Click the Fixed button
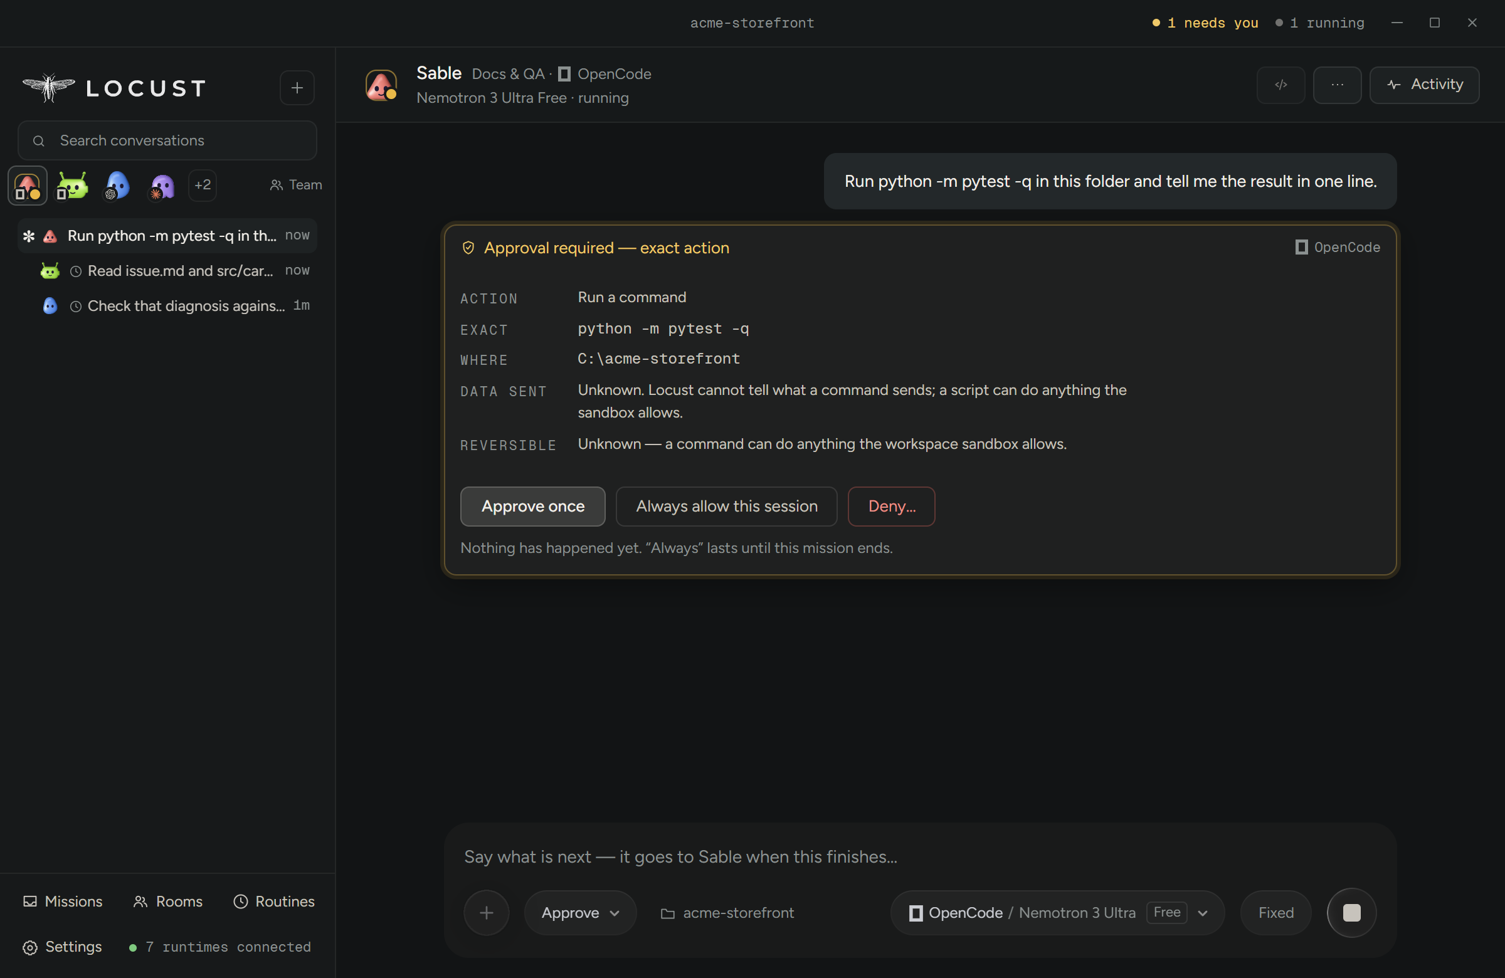This screenshot has width=1505, height=978. [1275, 913]
